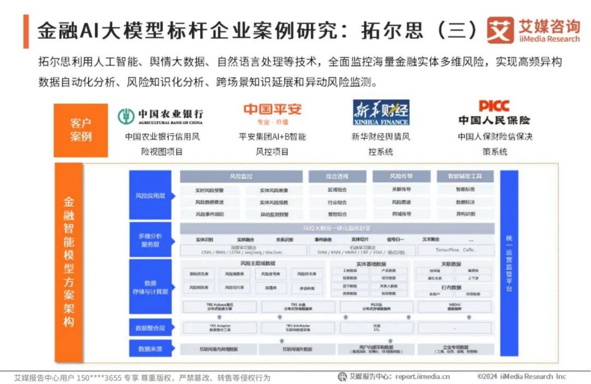Click the 实时风险预警 cell
The image size is (591, 384).
[x=210, y=190]
